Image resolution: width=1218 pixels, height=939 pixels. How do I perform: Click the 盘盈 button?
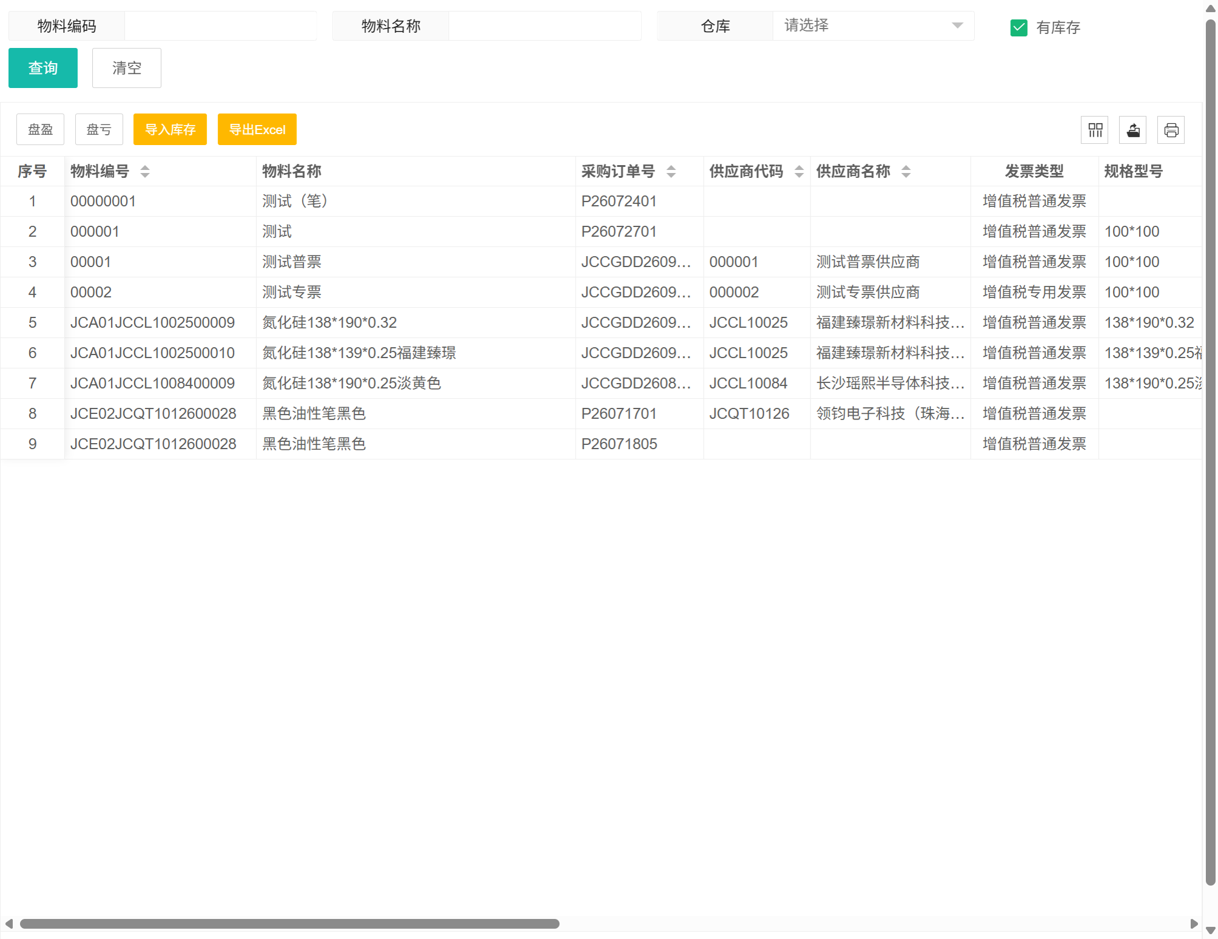point(40,129)
